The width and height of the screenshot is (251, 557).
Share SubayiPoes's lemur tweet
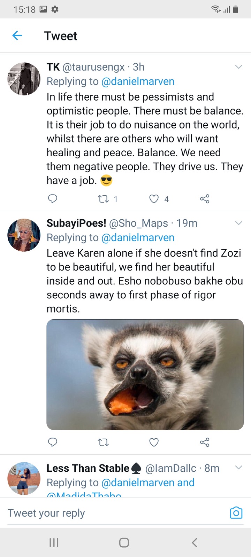click(x=205, y=442)
